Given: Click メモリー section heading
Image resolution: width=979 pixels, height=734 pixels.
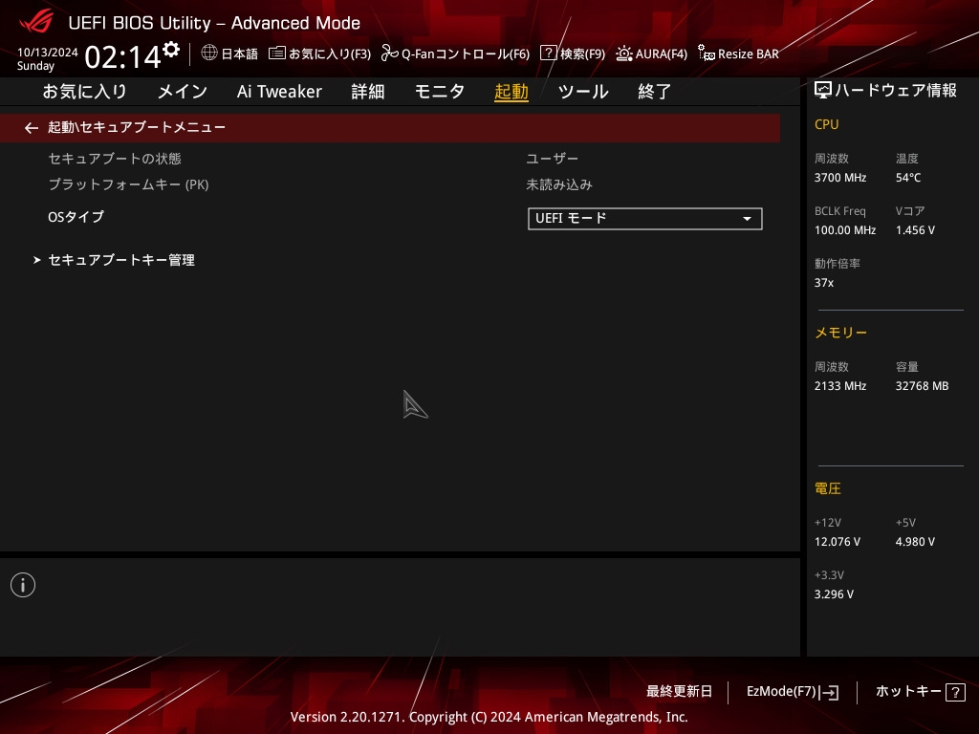Looking at the screenshot, I should click(841, 333).
